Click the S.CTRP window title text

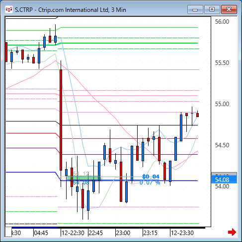click(x=71, y=10)
